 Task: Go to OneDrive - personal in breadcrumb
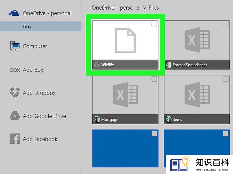[116, 8]
